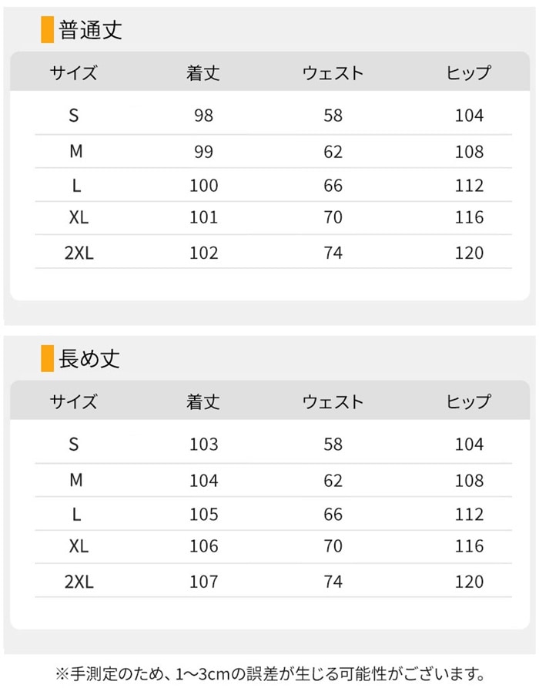Click the XL size label in 長め丈 table
Viewport: 539px width, 688px height.
79,546
